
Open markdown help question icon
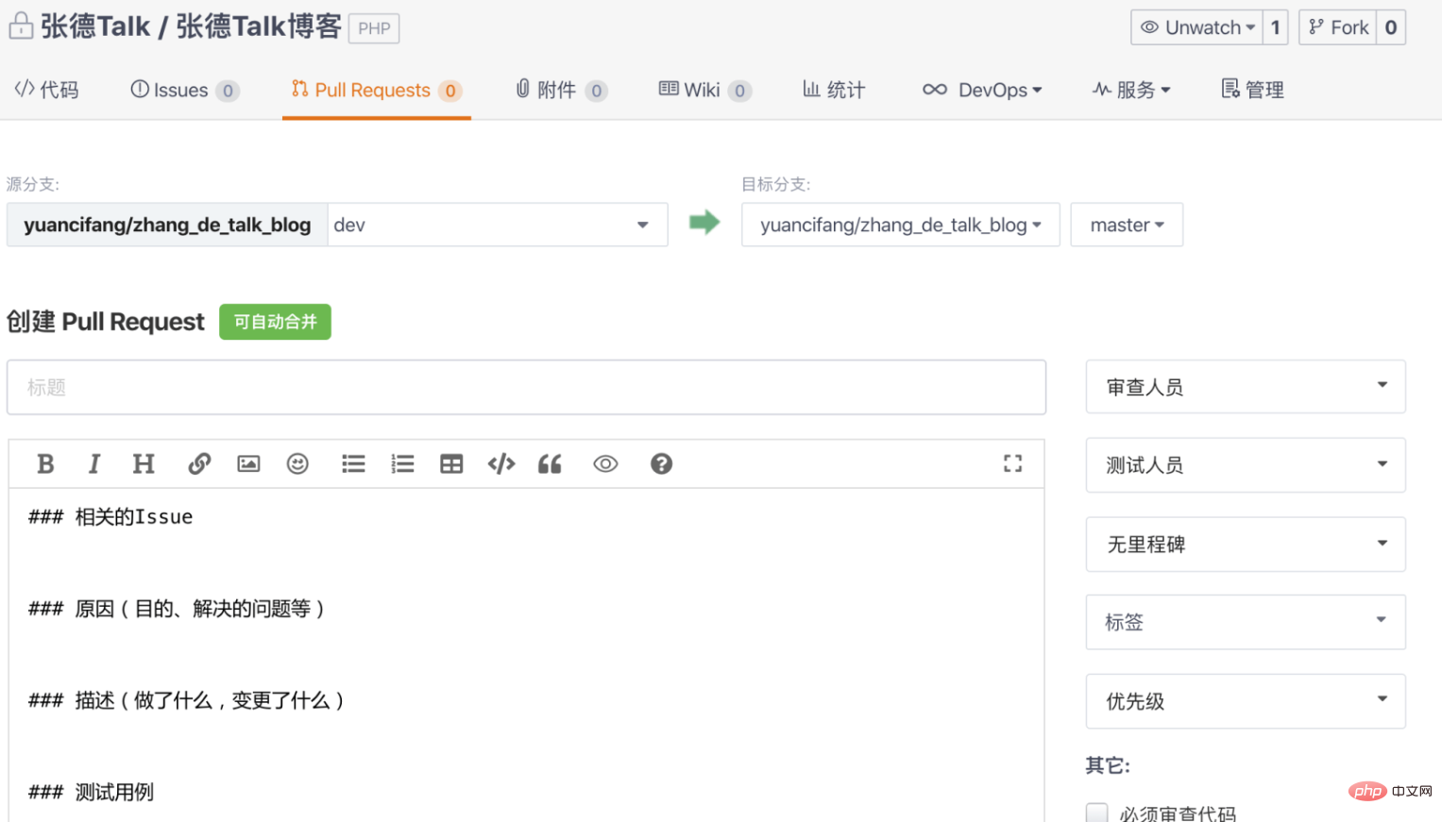tap(661, 463)
